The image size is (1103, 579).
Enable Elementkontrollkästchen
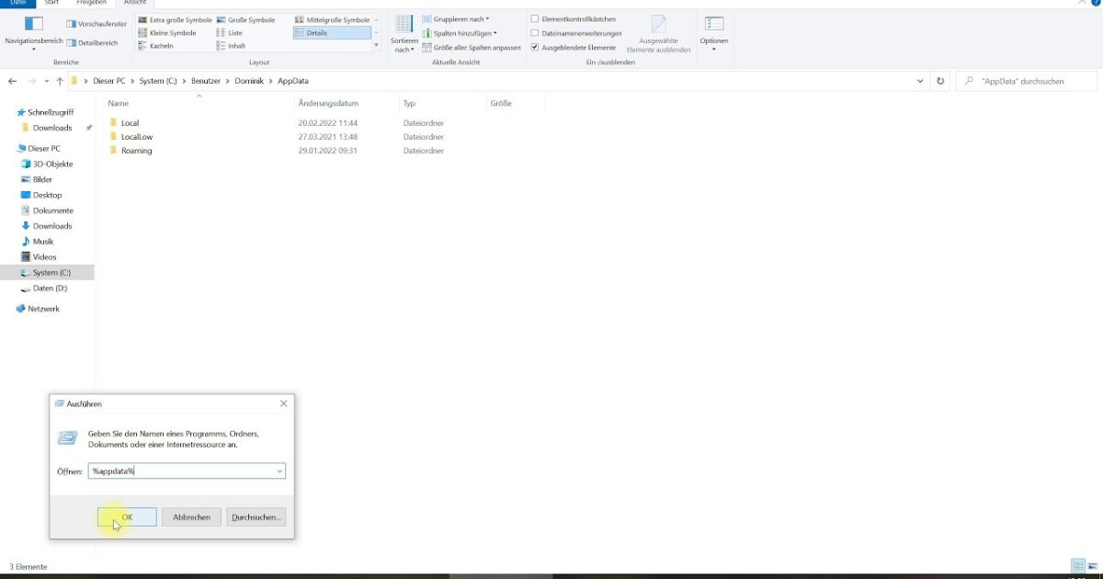click(x=534, y=17)
